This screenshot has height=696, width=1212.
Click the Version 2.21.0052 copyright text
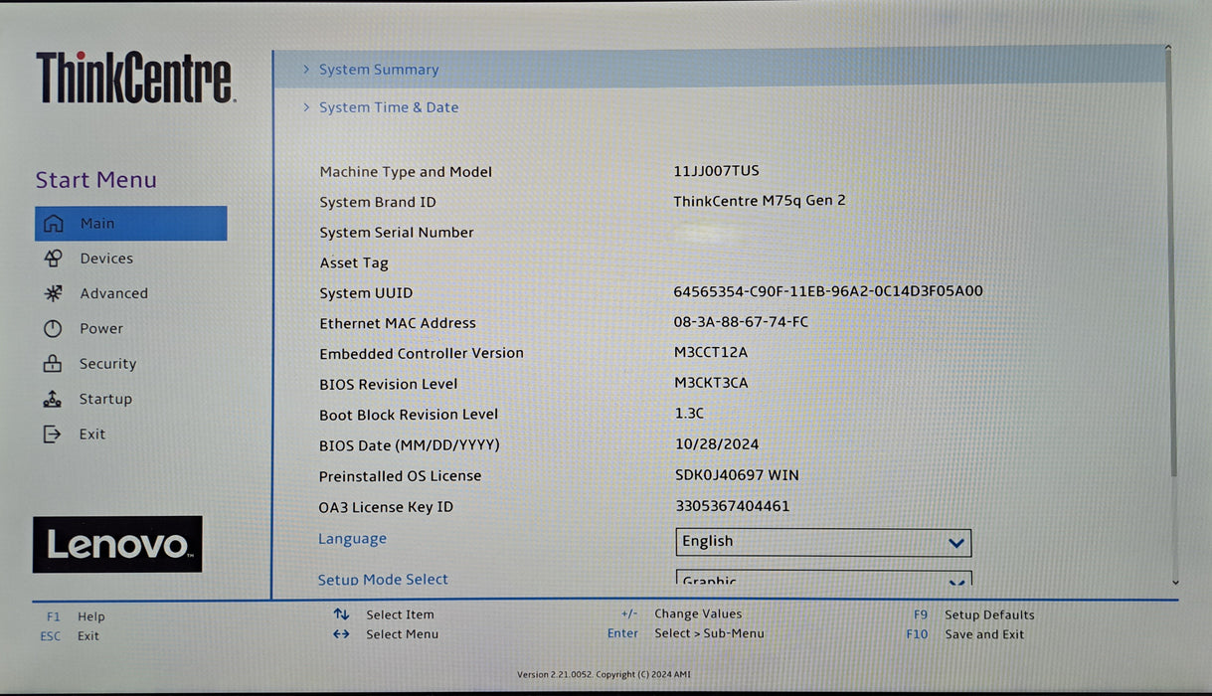click(x=604, y=674)
